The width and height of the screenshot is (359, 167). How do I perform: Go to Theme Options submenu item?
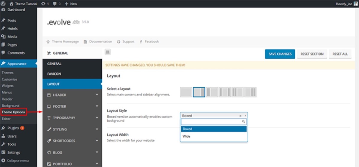(13, 112)
